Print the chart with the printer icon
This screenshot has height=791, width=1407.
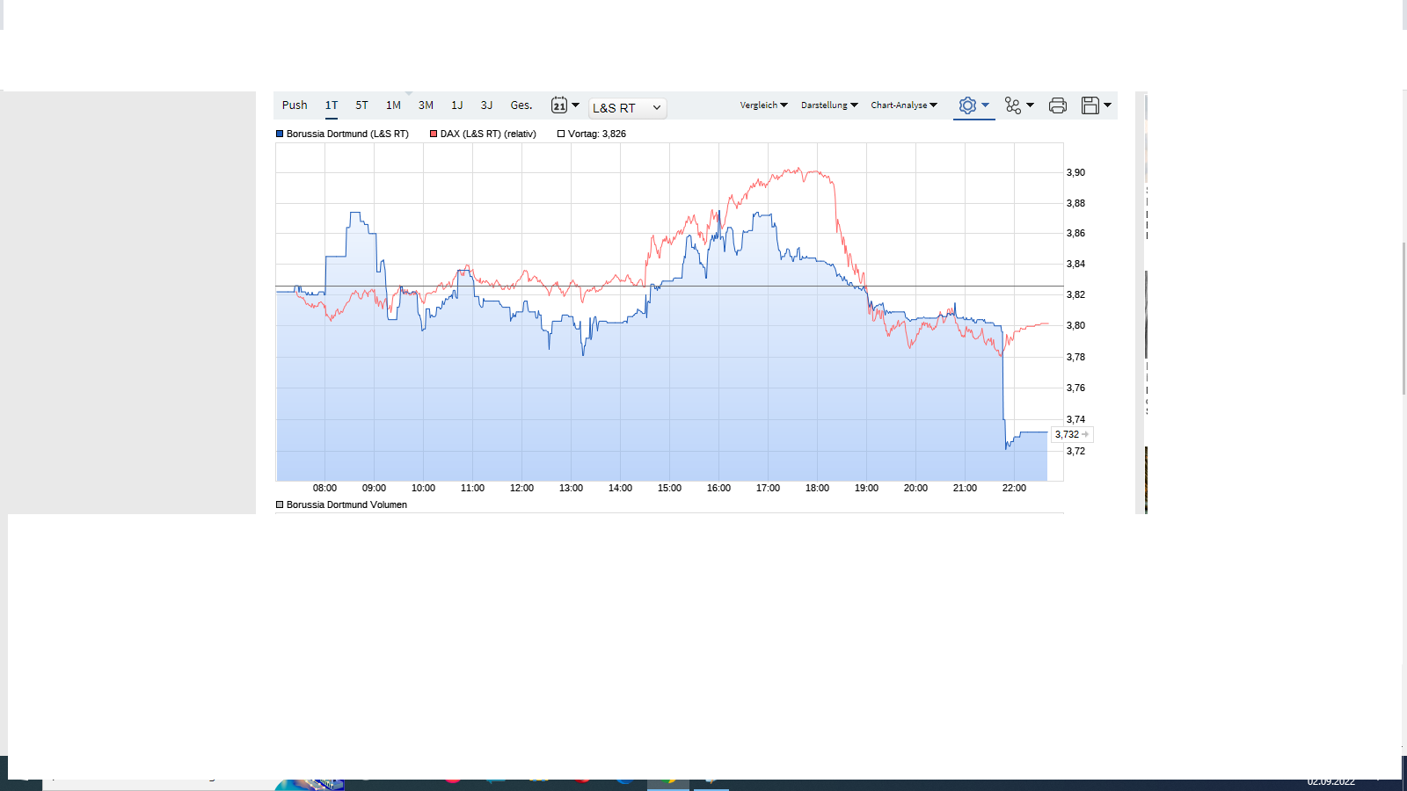[1058, 105]
